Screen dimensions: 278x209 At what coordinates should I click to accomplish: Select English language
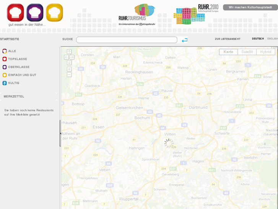[273, 39]
